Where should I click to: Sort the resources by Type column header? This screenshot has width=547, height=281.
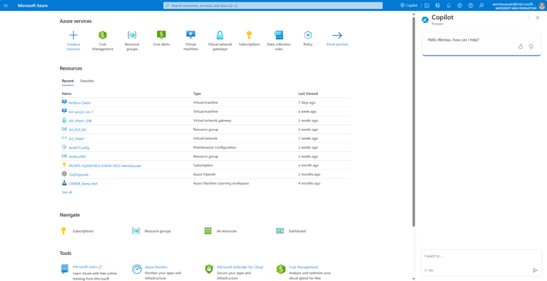(197, 93)
